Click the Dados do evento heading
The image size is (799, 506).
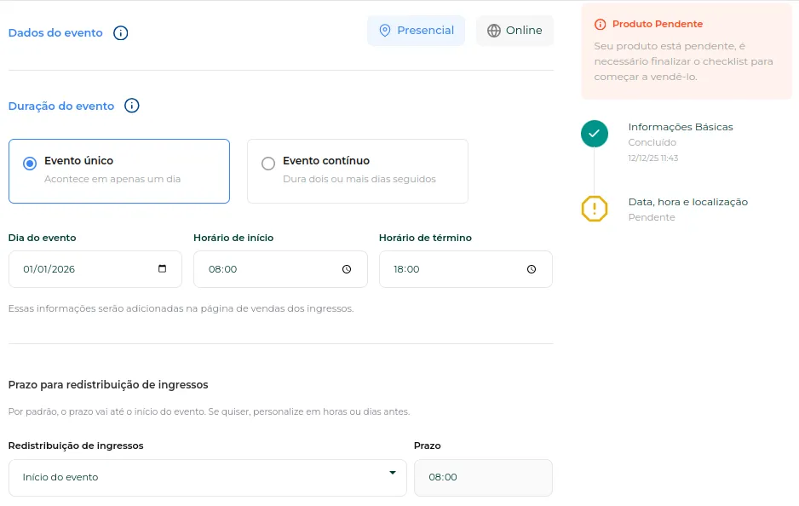click(x=55, y=33)
